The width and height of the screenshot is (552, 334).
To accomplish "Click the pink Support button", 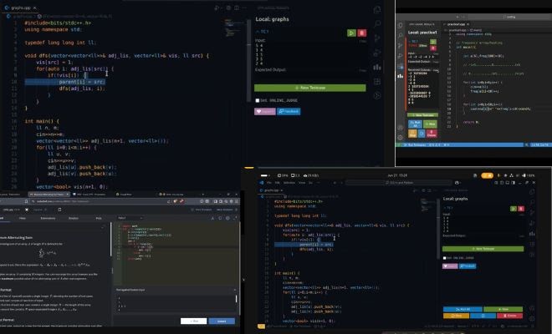I will pos(264,110).
